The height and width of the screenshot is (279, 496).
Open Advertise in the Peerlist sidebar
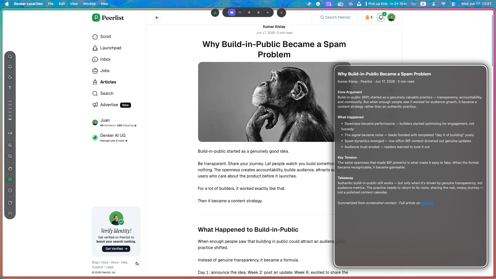(112, 105)
